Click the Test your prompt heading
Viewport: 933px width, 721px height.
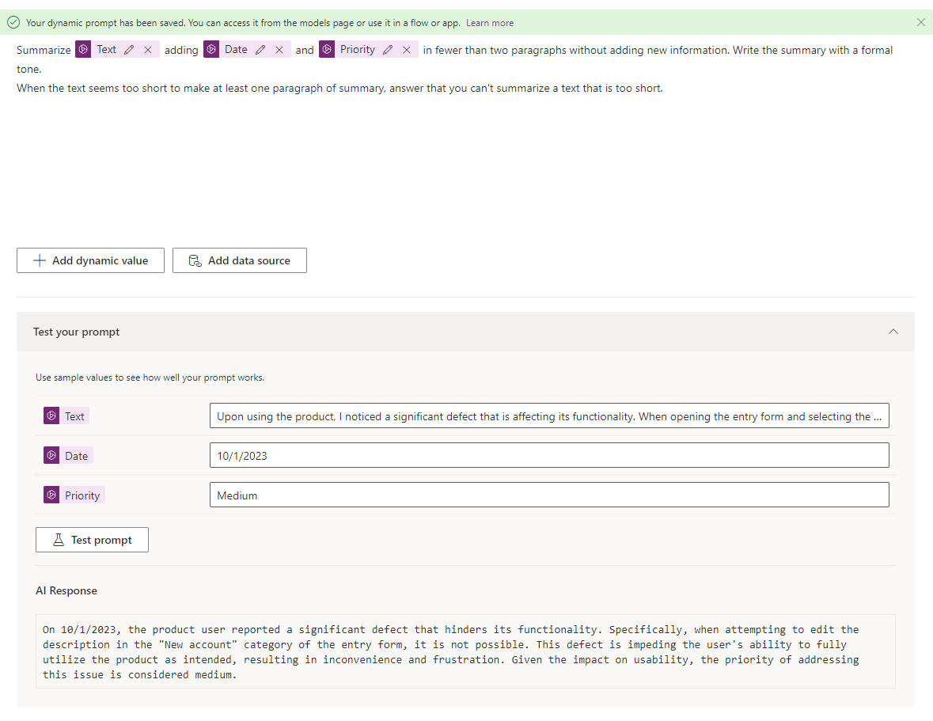[76, 332]
